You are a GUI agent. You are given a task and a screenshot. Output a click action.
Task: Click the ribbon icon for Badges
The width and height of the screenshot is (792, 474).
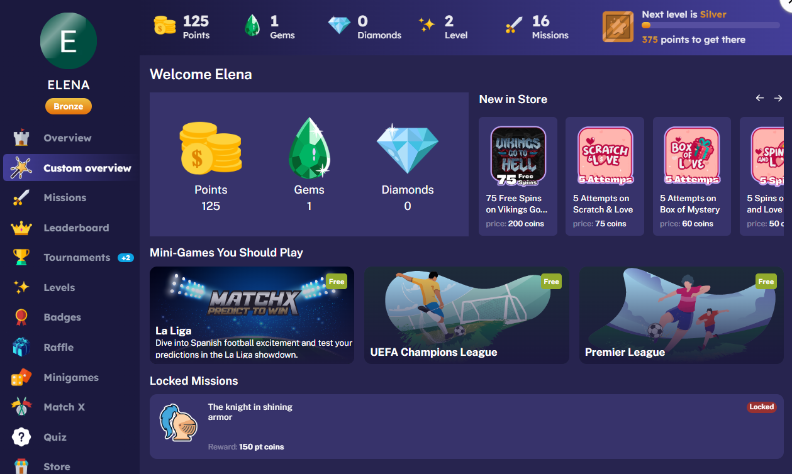click(21, 317)
